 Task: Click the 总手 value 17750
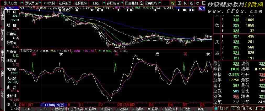click(x=234, y=80)
